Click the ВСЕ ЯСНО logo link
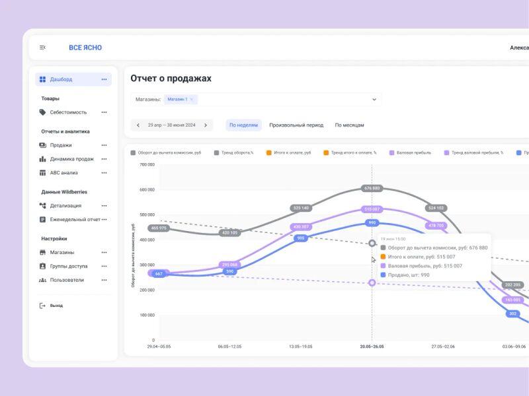 click(x=85, y=48)
